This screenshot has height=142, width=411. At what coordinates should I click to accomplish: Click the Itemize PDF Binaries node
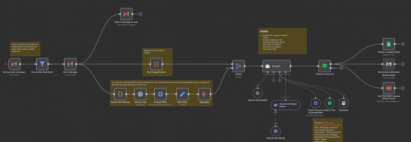pyautogui.click(x=120, y=94)
